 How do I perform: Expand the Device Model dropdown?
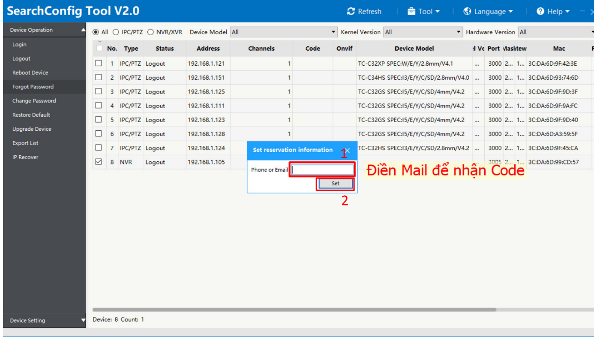[x=283, y=32]
